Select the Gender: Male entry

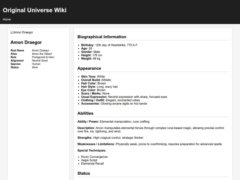[x=91, y=52]
